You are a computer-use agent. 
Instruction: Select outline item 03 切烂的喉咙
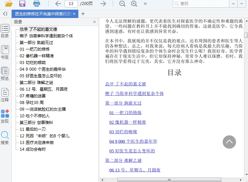tap(33, 63)
